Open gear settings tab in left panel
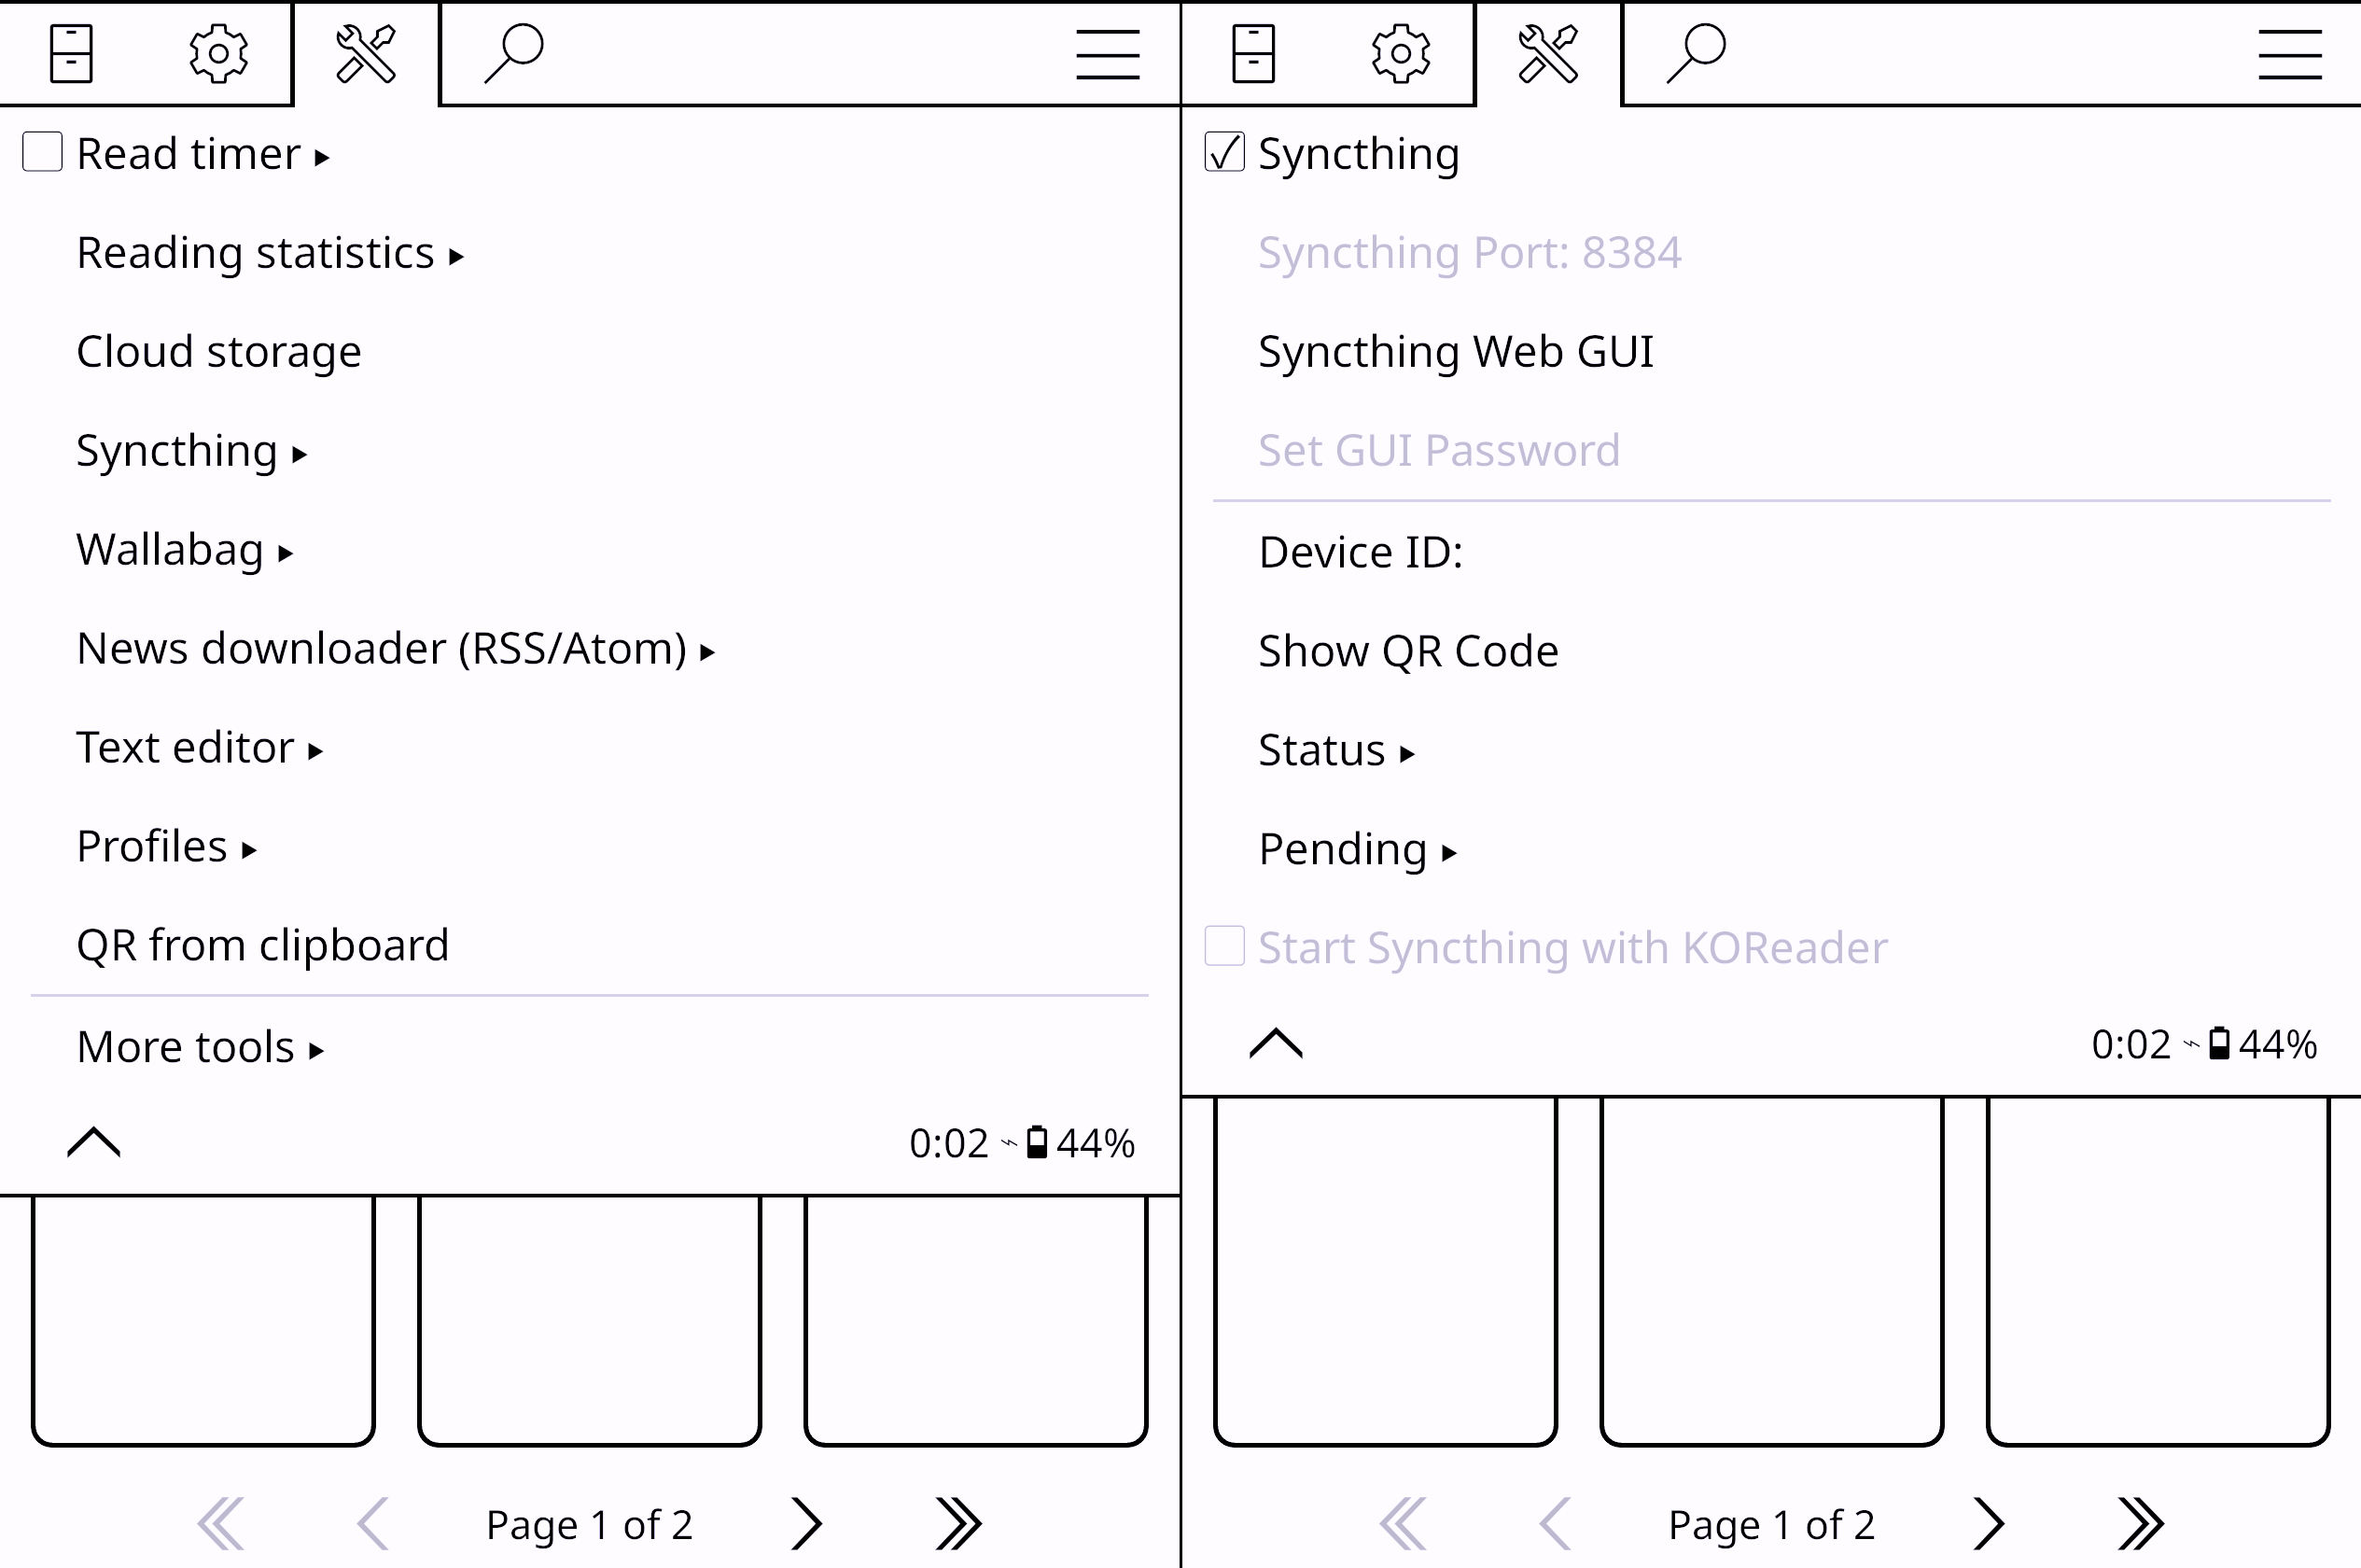 click(218, 53)
